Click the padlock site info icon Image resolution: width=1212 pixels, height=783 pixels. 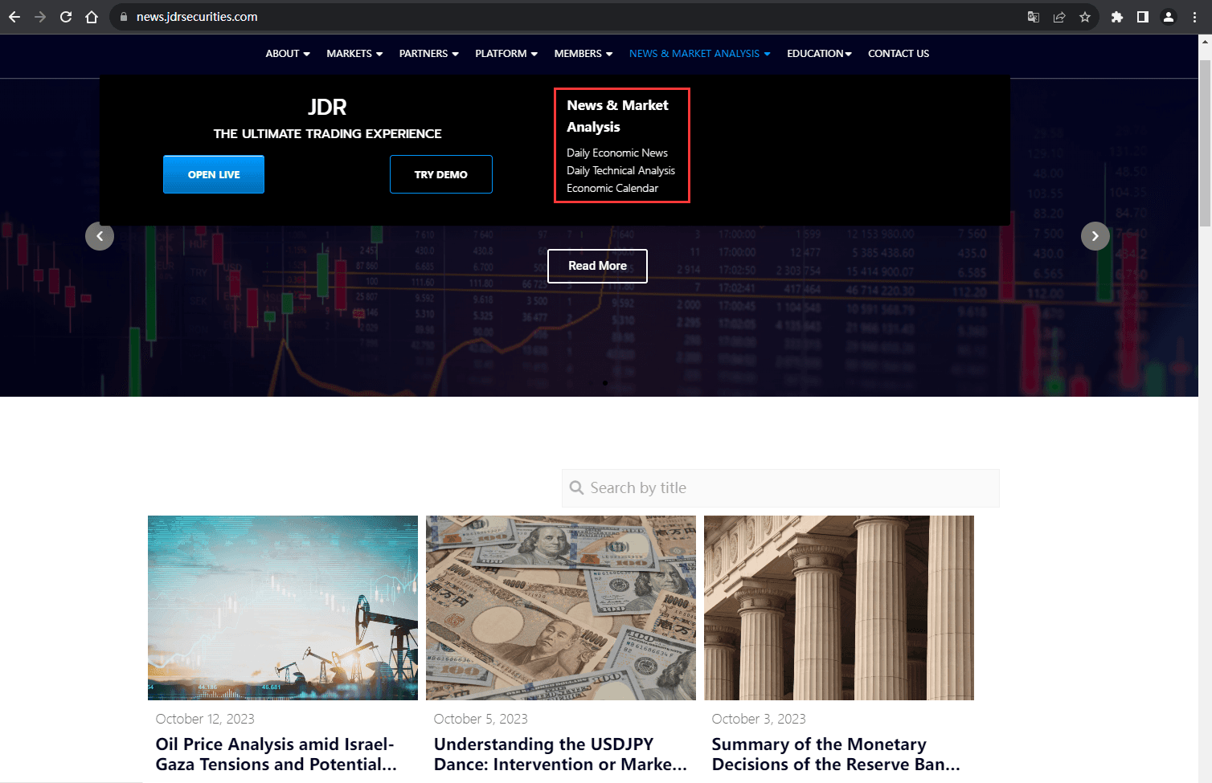click(124, 17)
